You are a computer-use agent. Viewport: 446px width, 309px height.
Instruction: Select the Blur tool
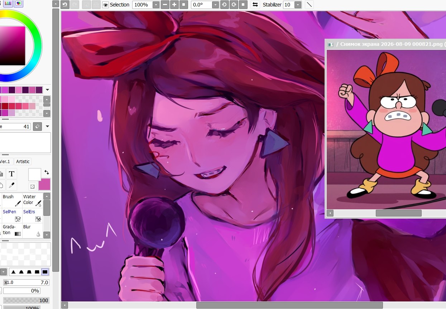pos(32,230)
